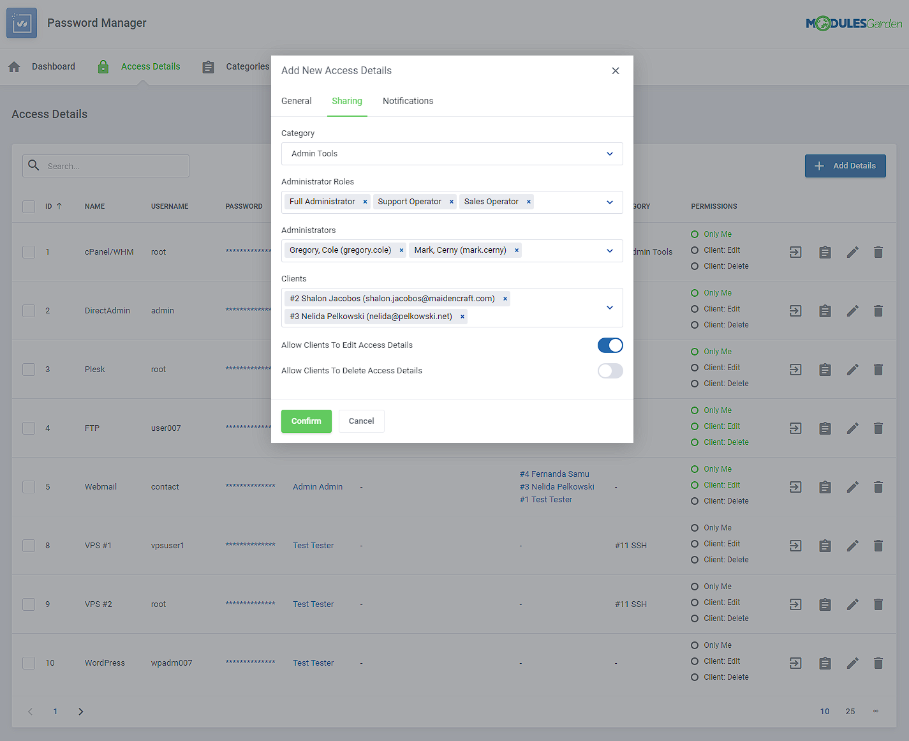909x741 pixels.
Task: Remove the Sales Operator role tag
Action: [529, 201]
